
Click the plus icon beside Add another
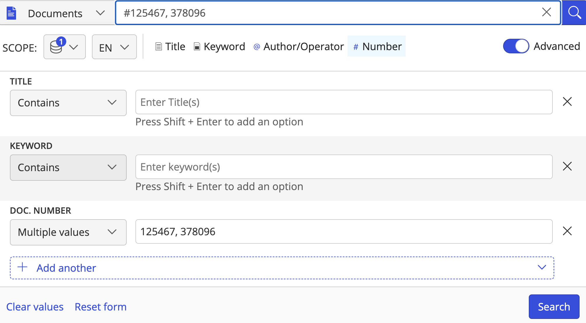click(x=22, y=267)
